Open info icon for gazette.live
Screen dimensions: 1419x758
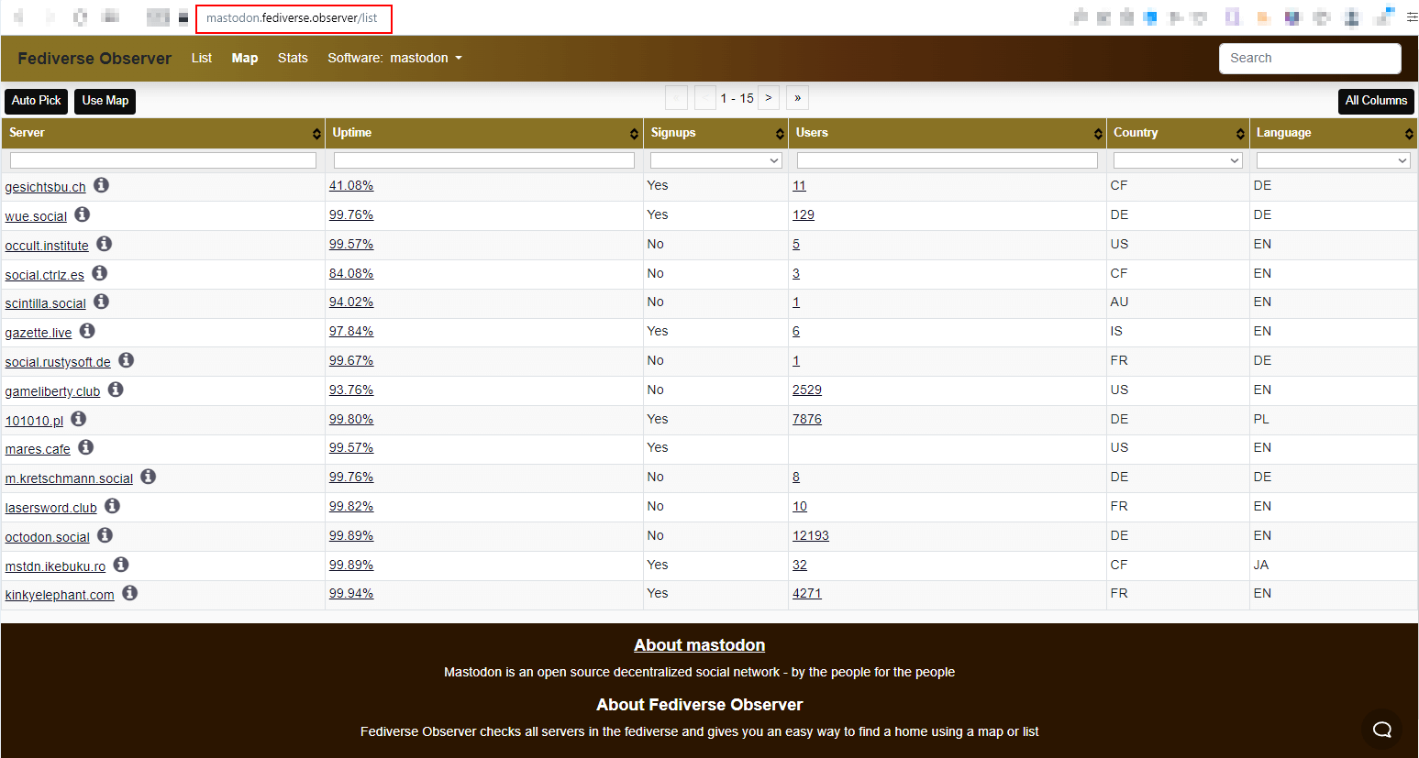point(87,331)
